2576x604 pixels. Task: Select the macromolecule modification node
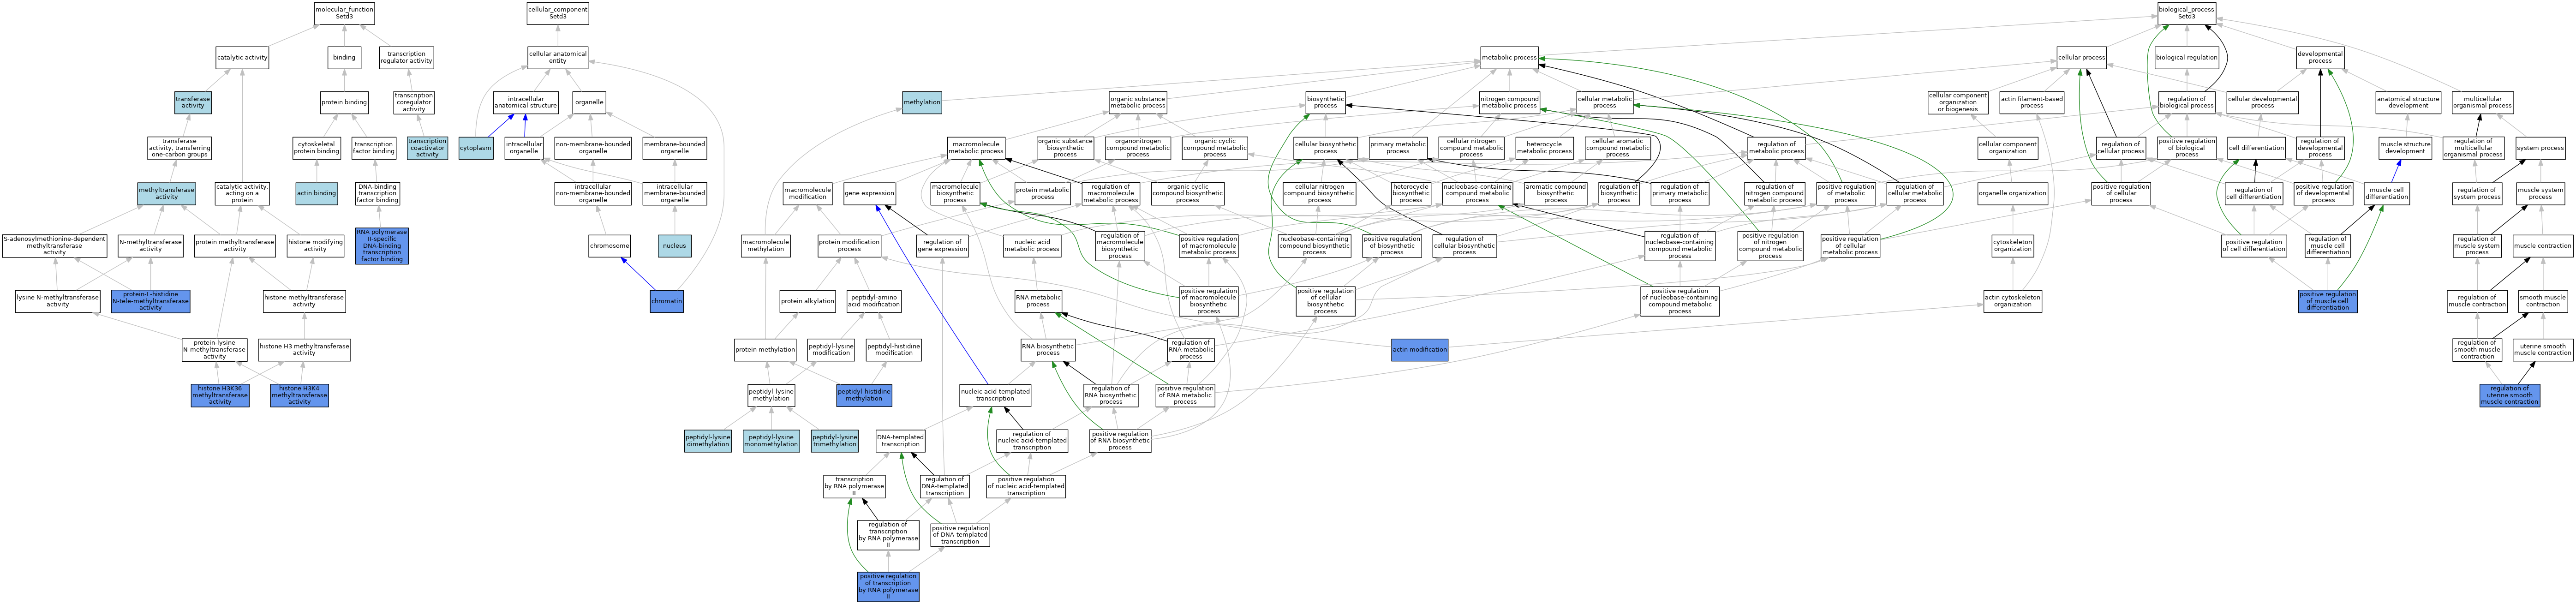pos(807,194)
